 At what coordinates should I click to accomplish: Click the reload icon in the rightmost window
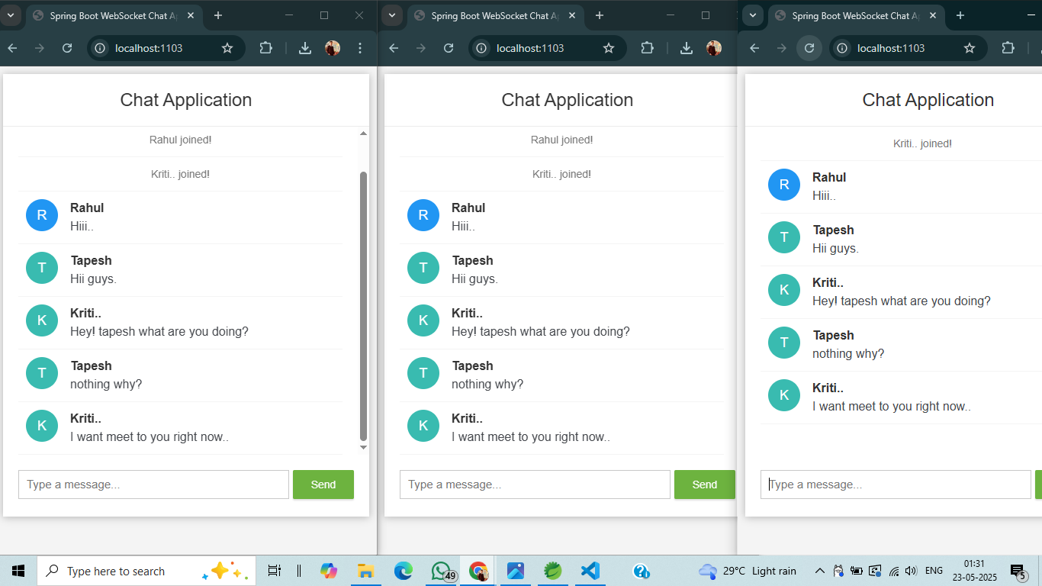pos(809,47)
